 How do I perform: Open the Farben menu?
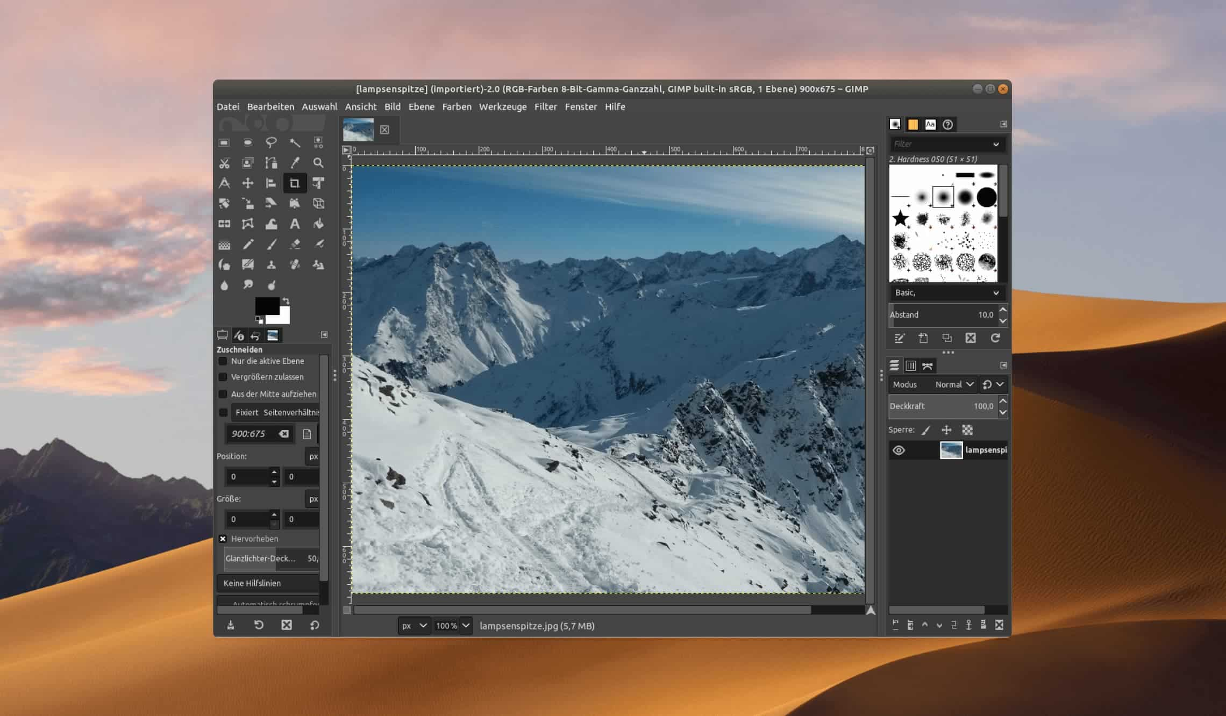[x=457, y=106]
